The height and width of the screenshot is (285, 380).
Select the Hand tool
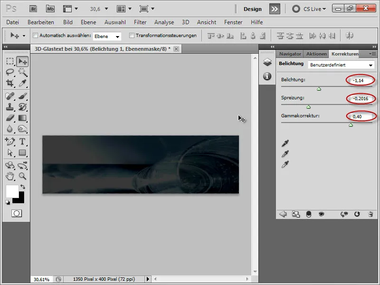tap(10, 176)
